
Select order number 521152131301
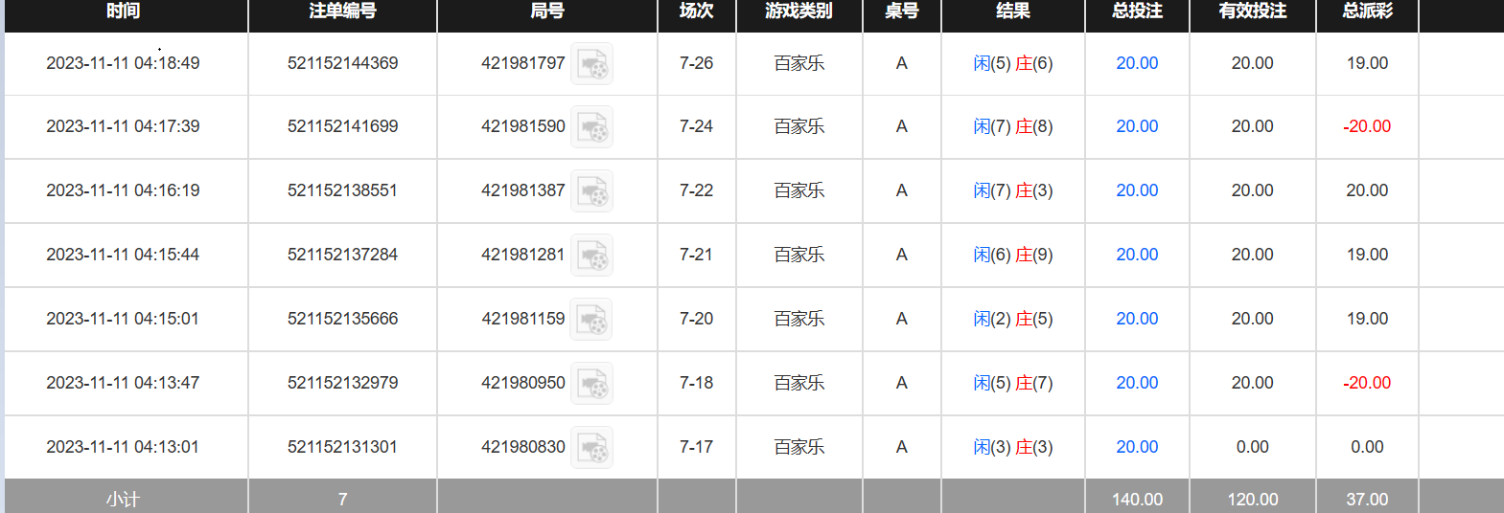point(342,447)
